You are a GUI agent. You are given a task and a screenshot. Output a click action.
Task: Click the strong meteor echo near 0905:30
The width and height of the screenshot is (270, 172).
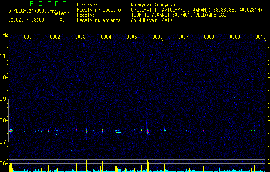tap(147, 130)
